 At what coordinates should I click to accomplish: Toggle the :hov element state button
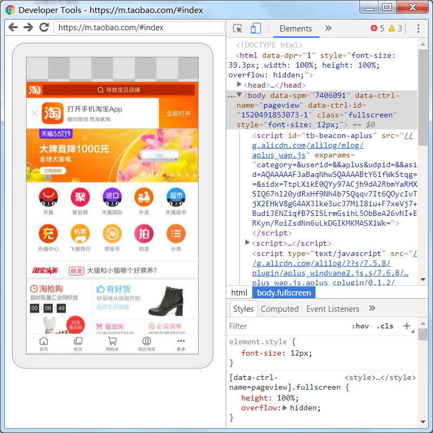tap(360, 326)
